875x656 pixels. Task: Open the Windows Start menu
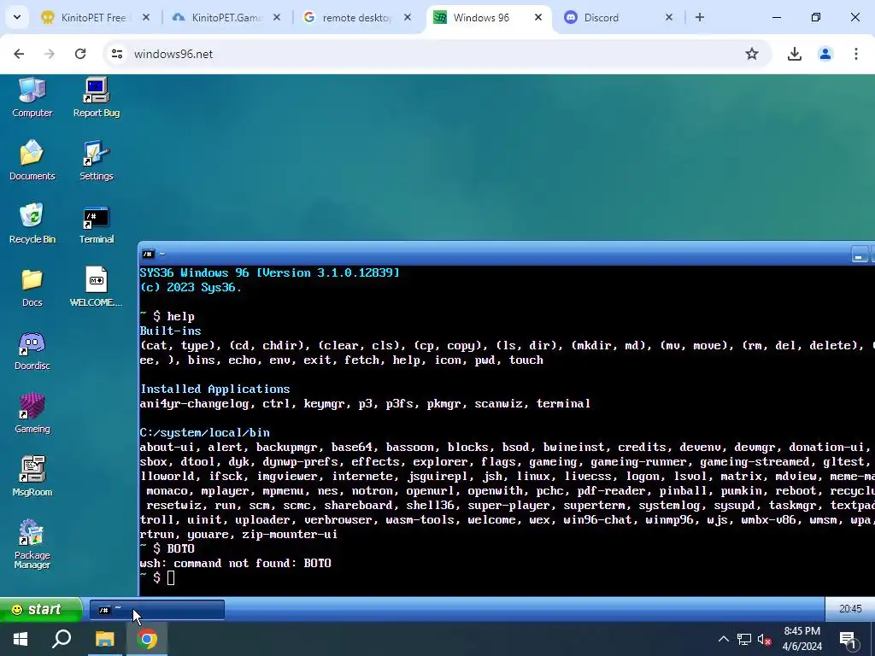pos(21,639)
